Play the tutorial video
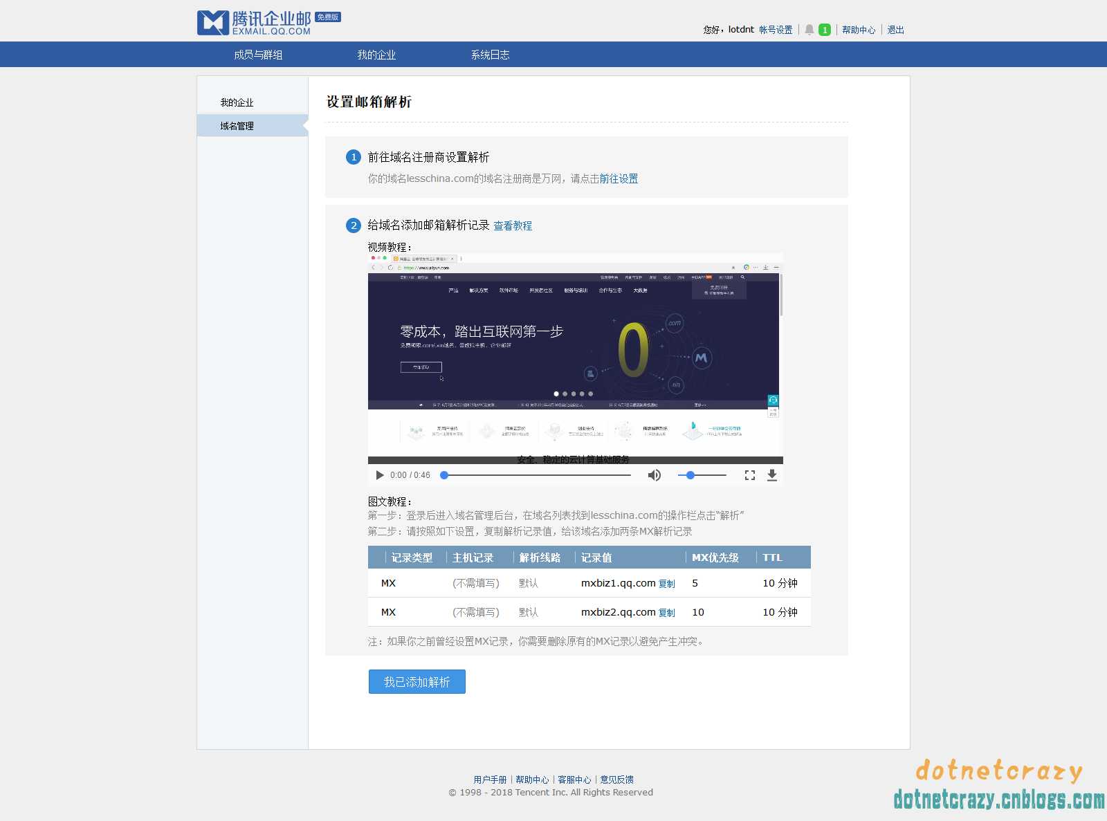The width and height of the screenshot is (1107, 821). pos(379,475)
